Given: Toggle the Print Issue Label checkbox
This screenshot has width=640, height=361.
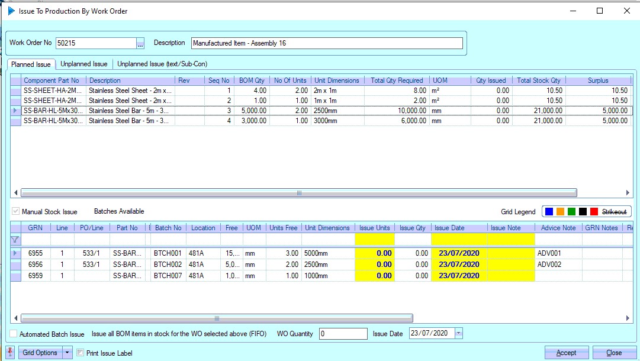Looking at the screenshot, I should pyautogui.click(x=81, y=353).
